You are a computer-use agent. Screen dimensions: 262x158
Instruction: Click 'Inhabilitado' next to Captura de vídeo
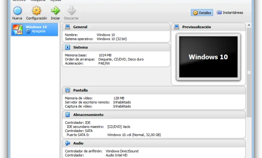[122, 106]
